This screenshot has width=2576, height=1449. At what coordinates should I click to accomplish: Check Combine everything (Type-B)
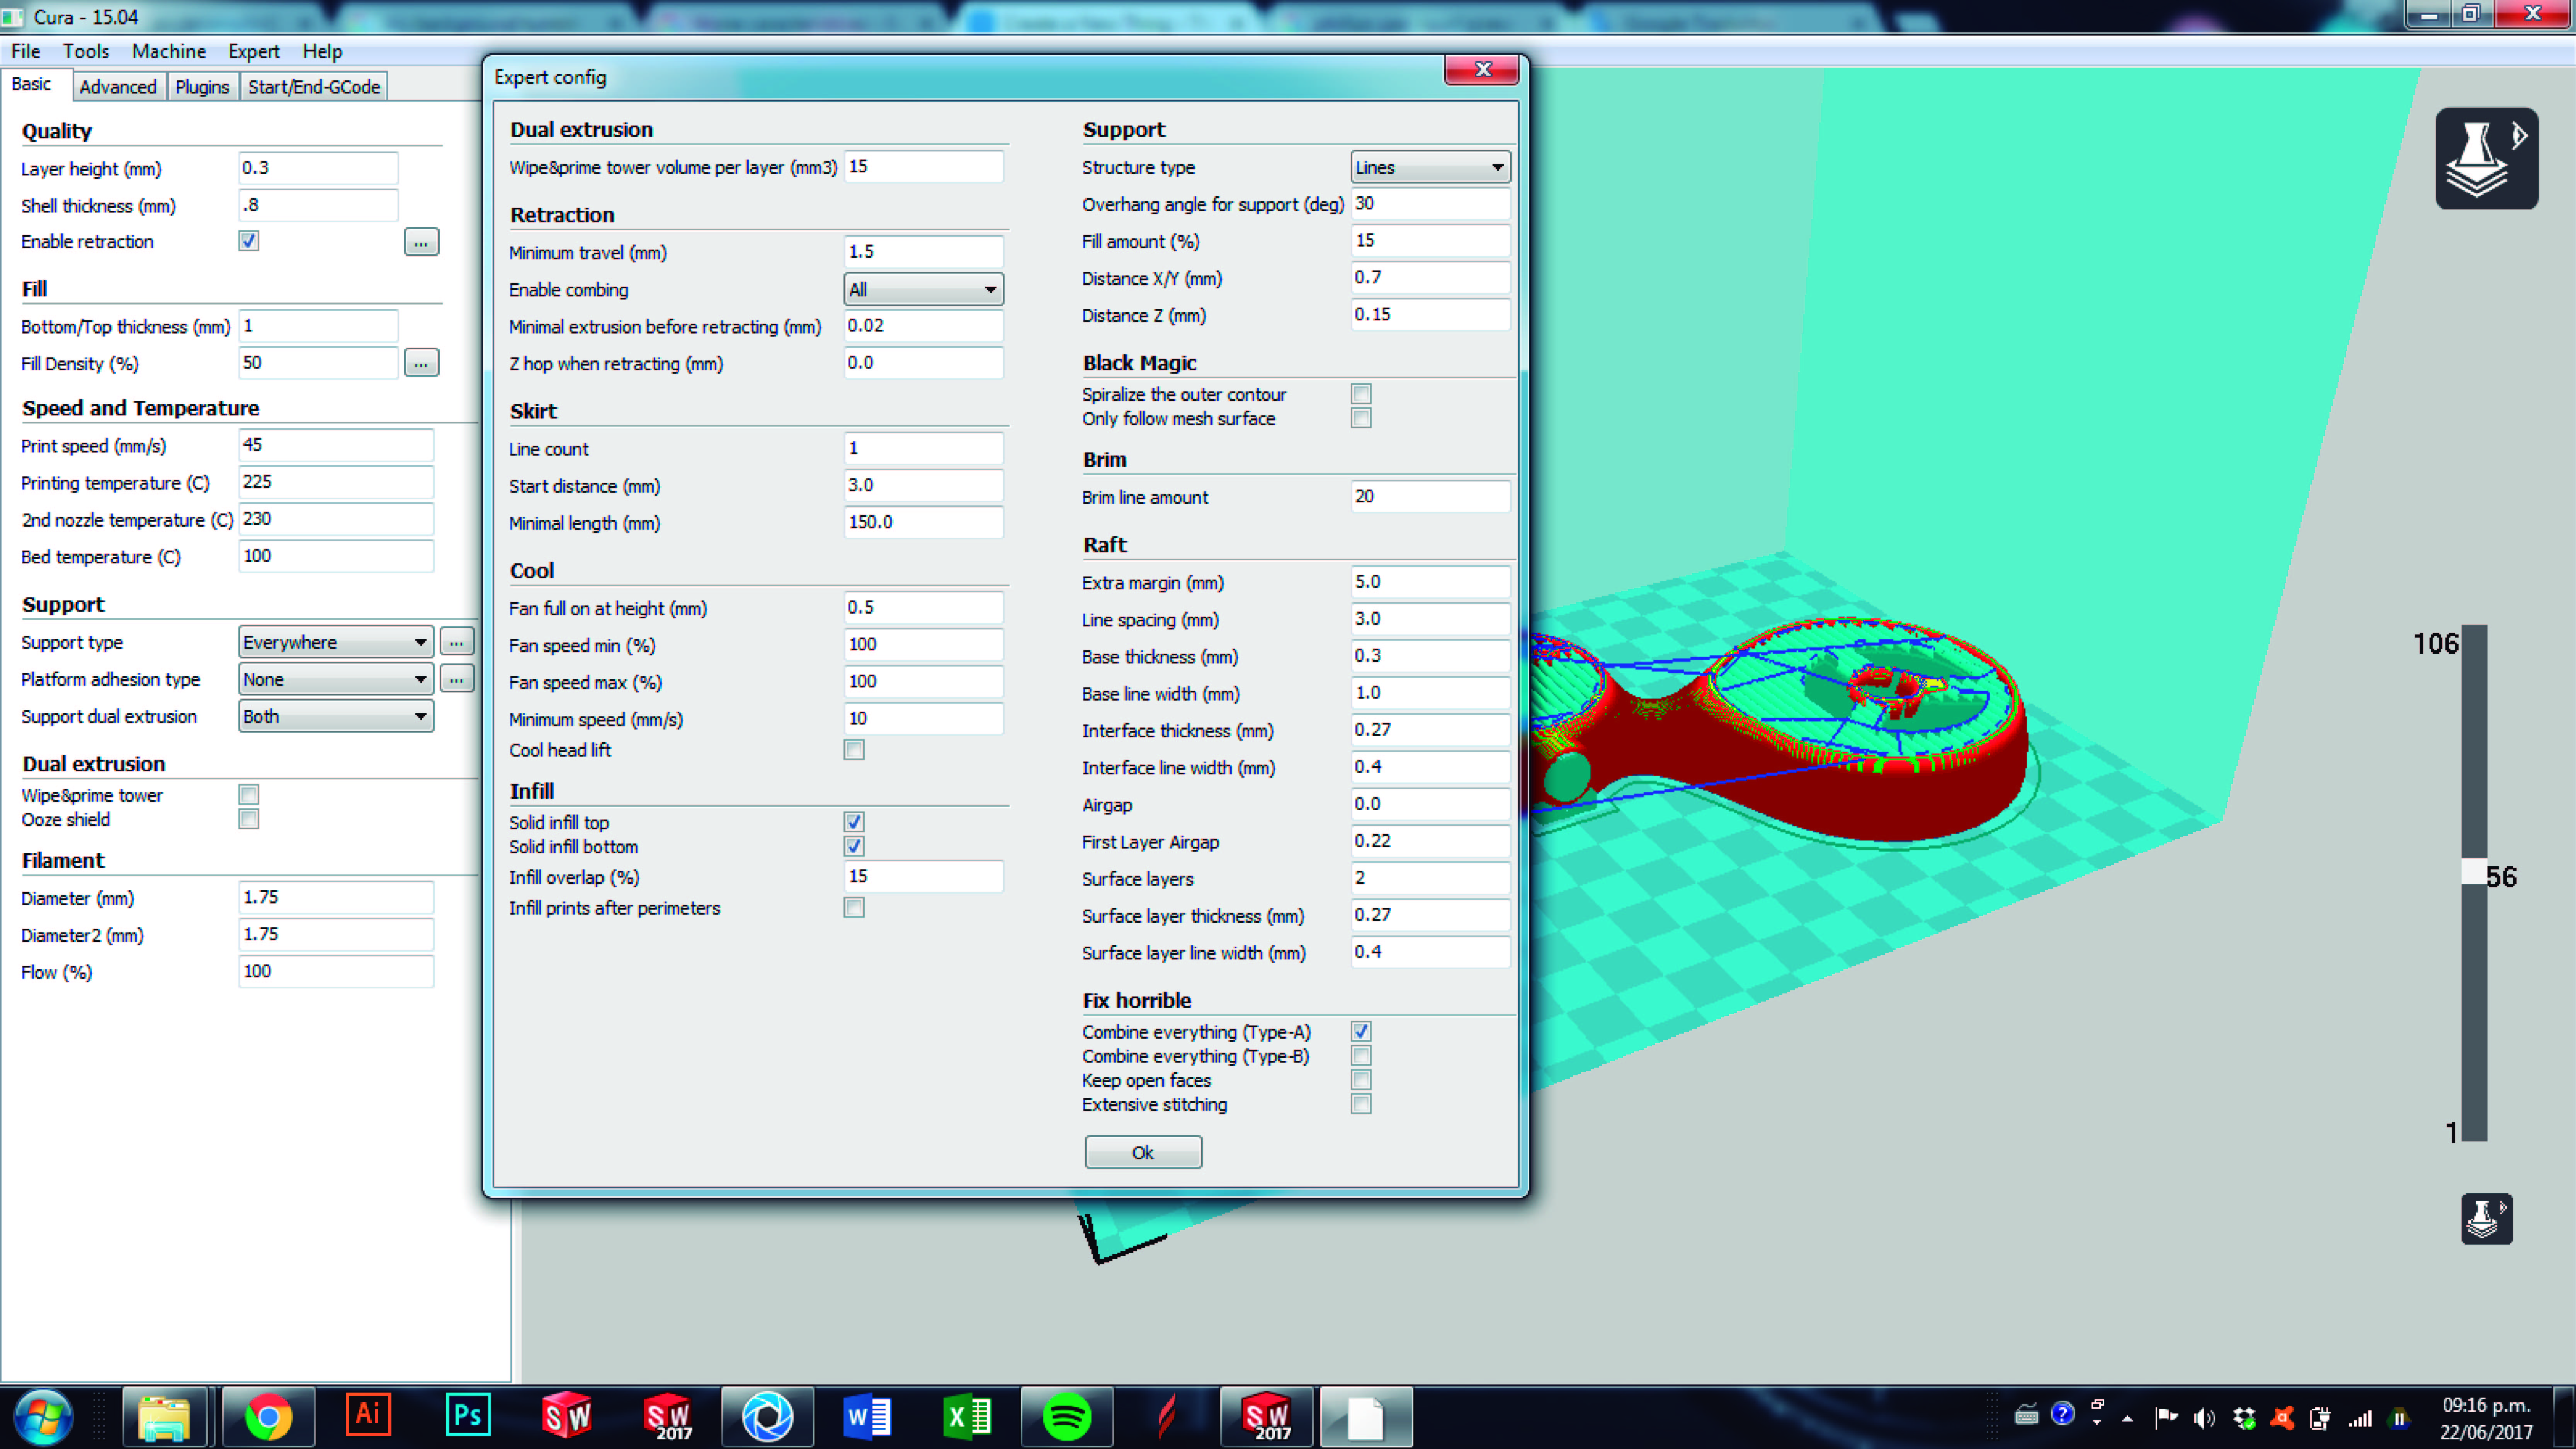pos(1361,1056)
